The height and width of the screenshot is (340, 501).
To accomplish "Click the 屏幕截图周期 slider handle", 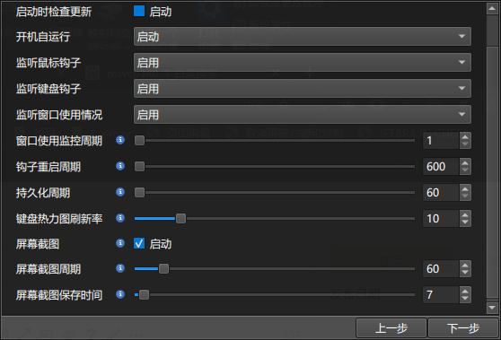I will point(163,269).
